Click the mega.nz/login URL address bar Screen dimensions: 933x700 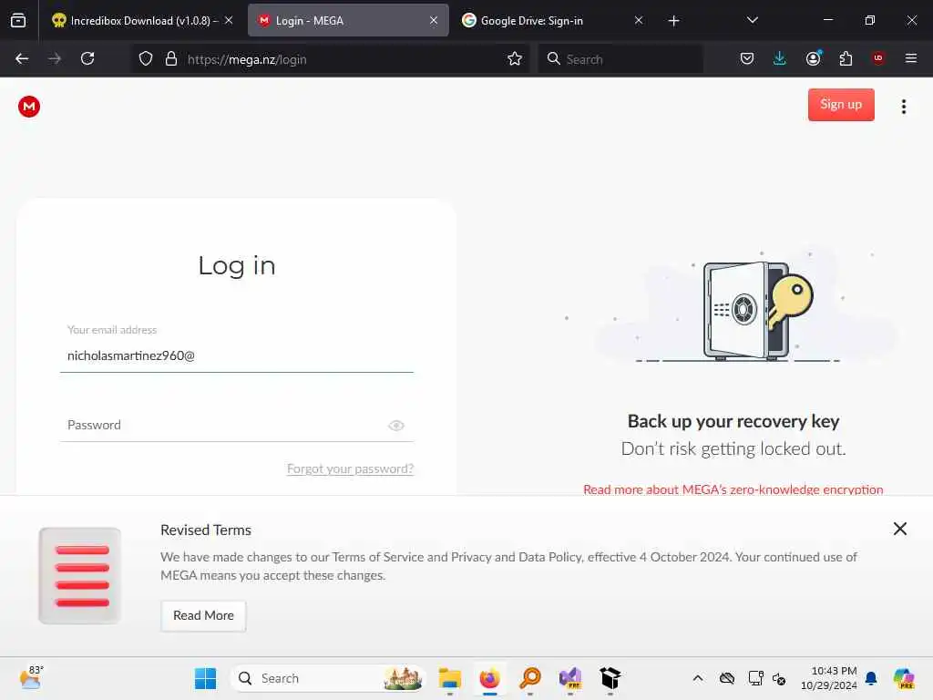coord(332,59)
